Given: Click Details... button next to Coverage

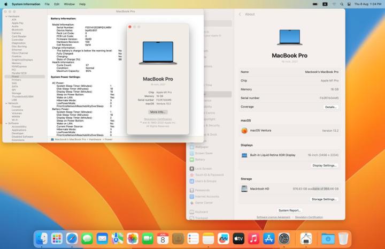Looking at the screenshot, I should [x=330, y=107].
